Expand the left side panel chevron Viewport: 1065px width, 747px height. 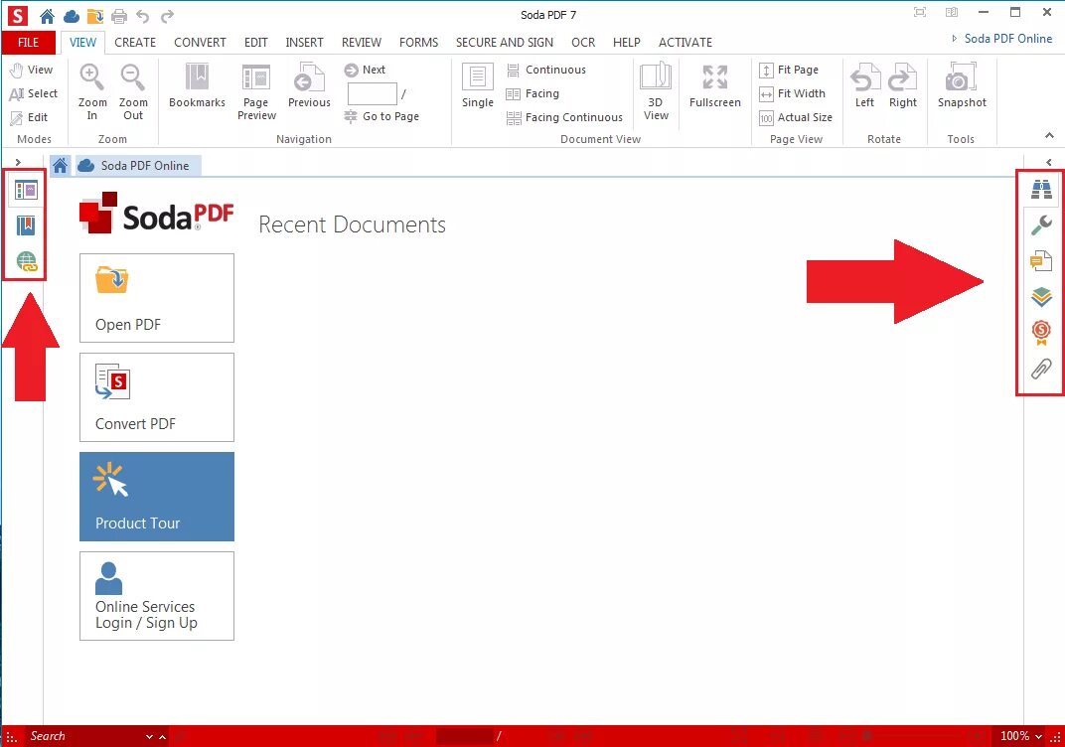[18, 162]
